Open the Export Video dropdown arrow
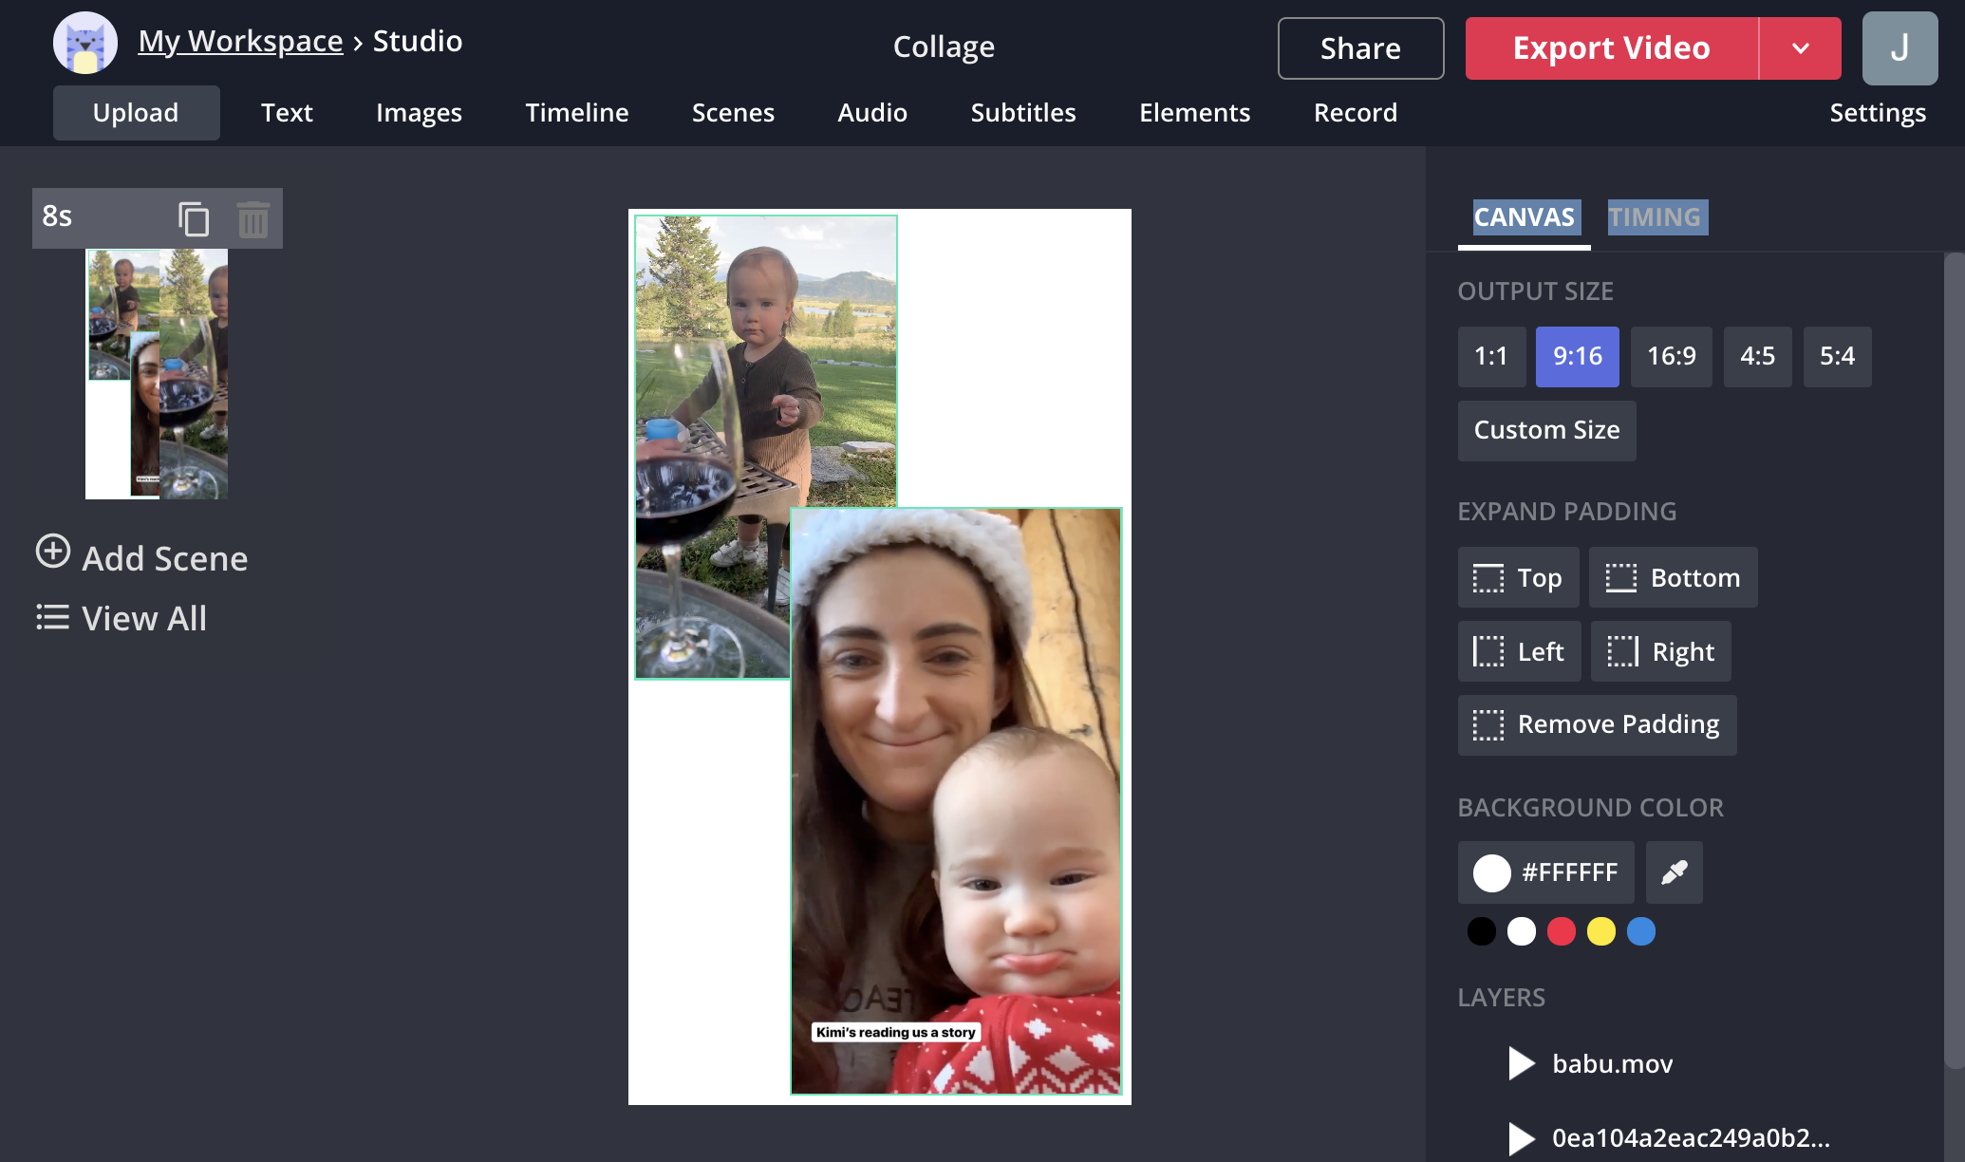 click(x=1800, y=48)
